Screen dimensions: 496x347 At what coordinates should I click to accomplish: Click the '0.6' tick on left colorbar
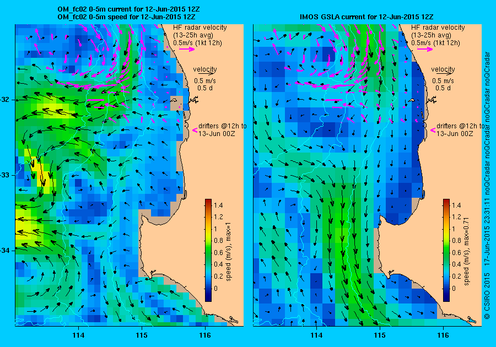218,252
